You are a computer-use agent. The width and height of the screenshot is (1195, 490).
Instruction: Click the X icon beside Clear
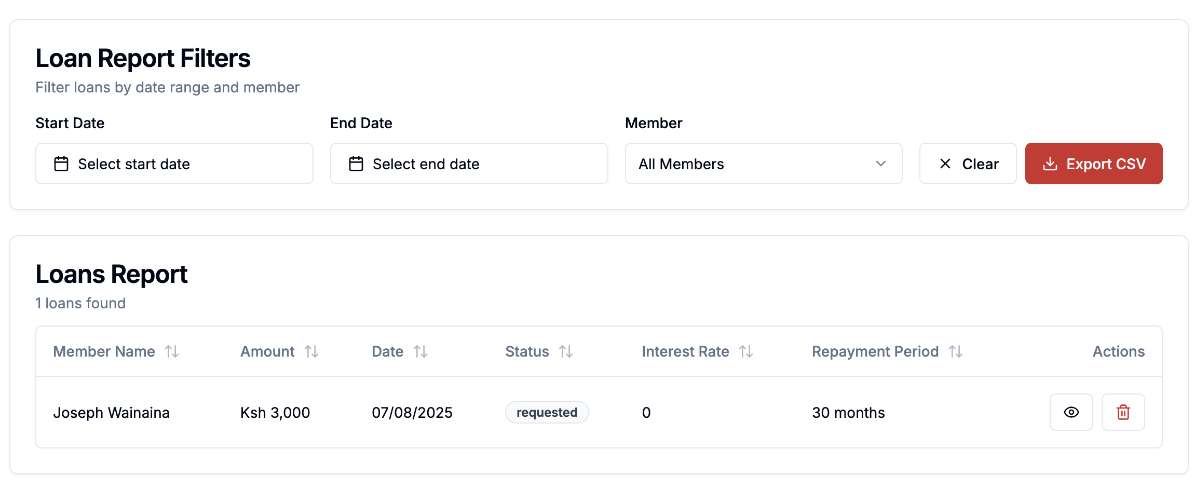(x=945, y=164)
